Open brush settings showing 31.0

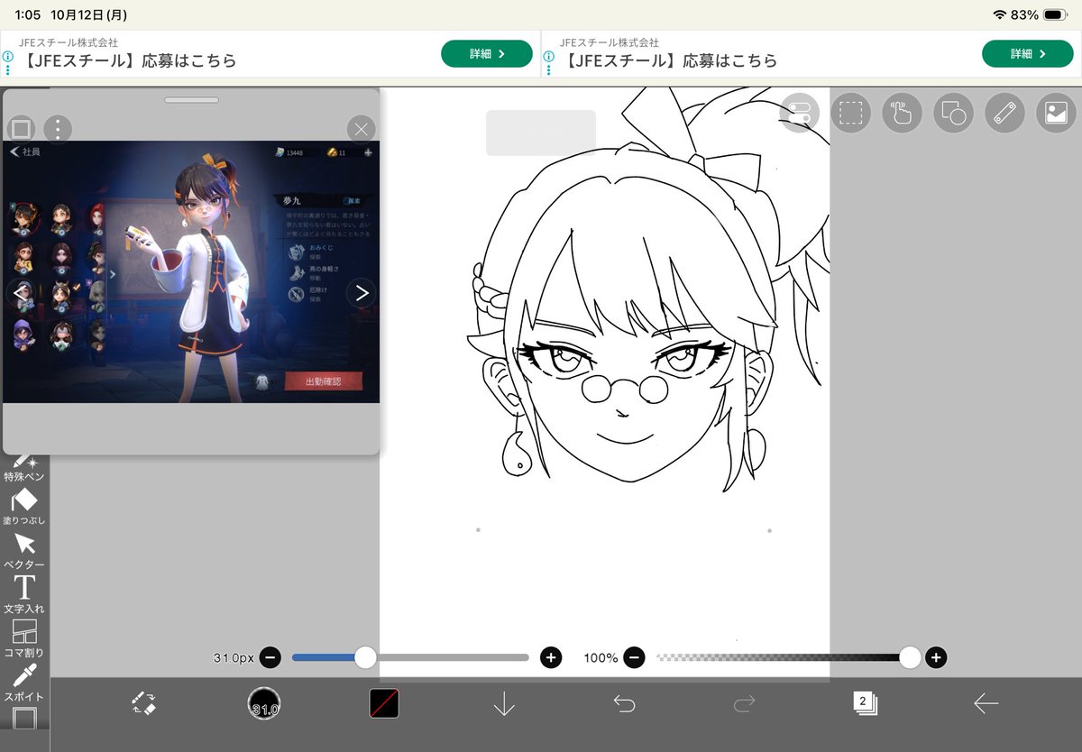(x=264, y=703)
